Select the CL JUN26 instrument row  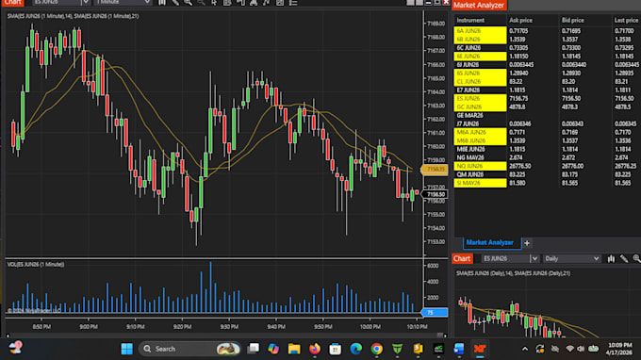click(x=547, y=81)
